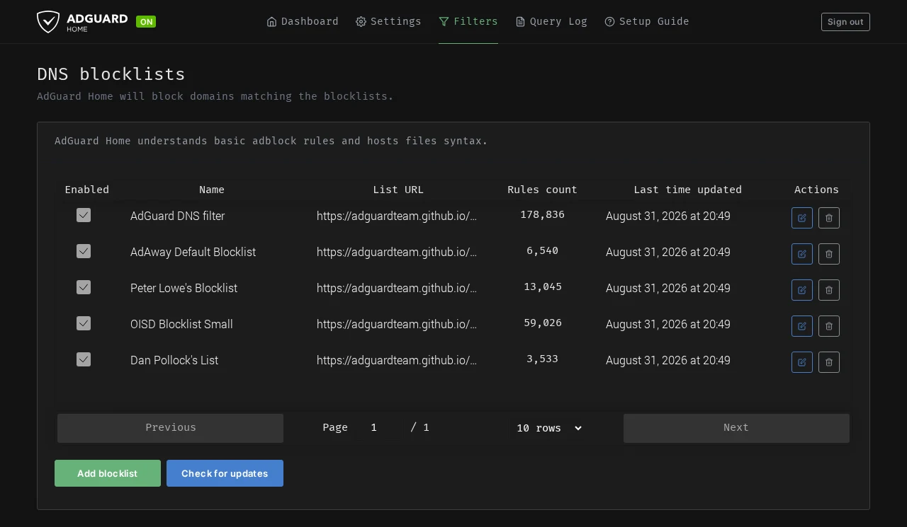The image size is (907, 527).
Task: Click the Actions column header
Action: [x=816, y=190]
